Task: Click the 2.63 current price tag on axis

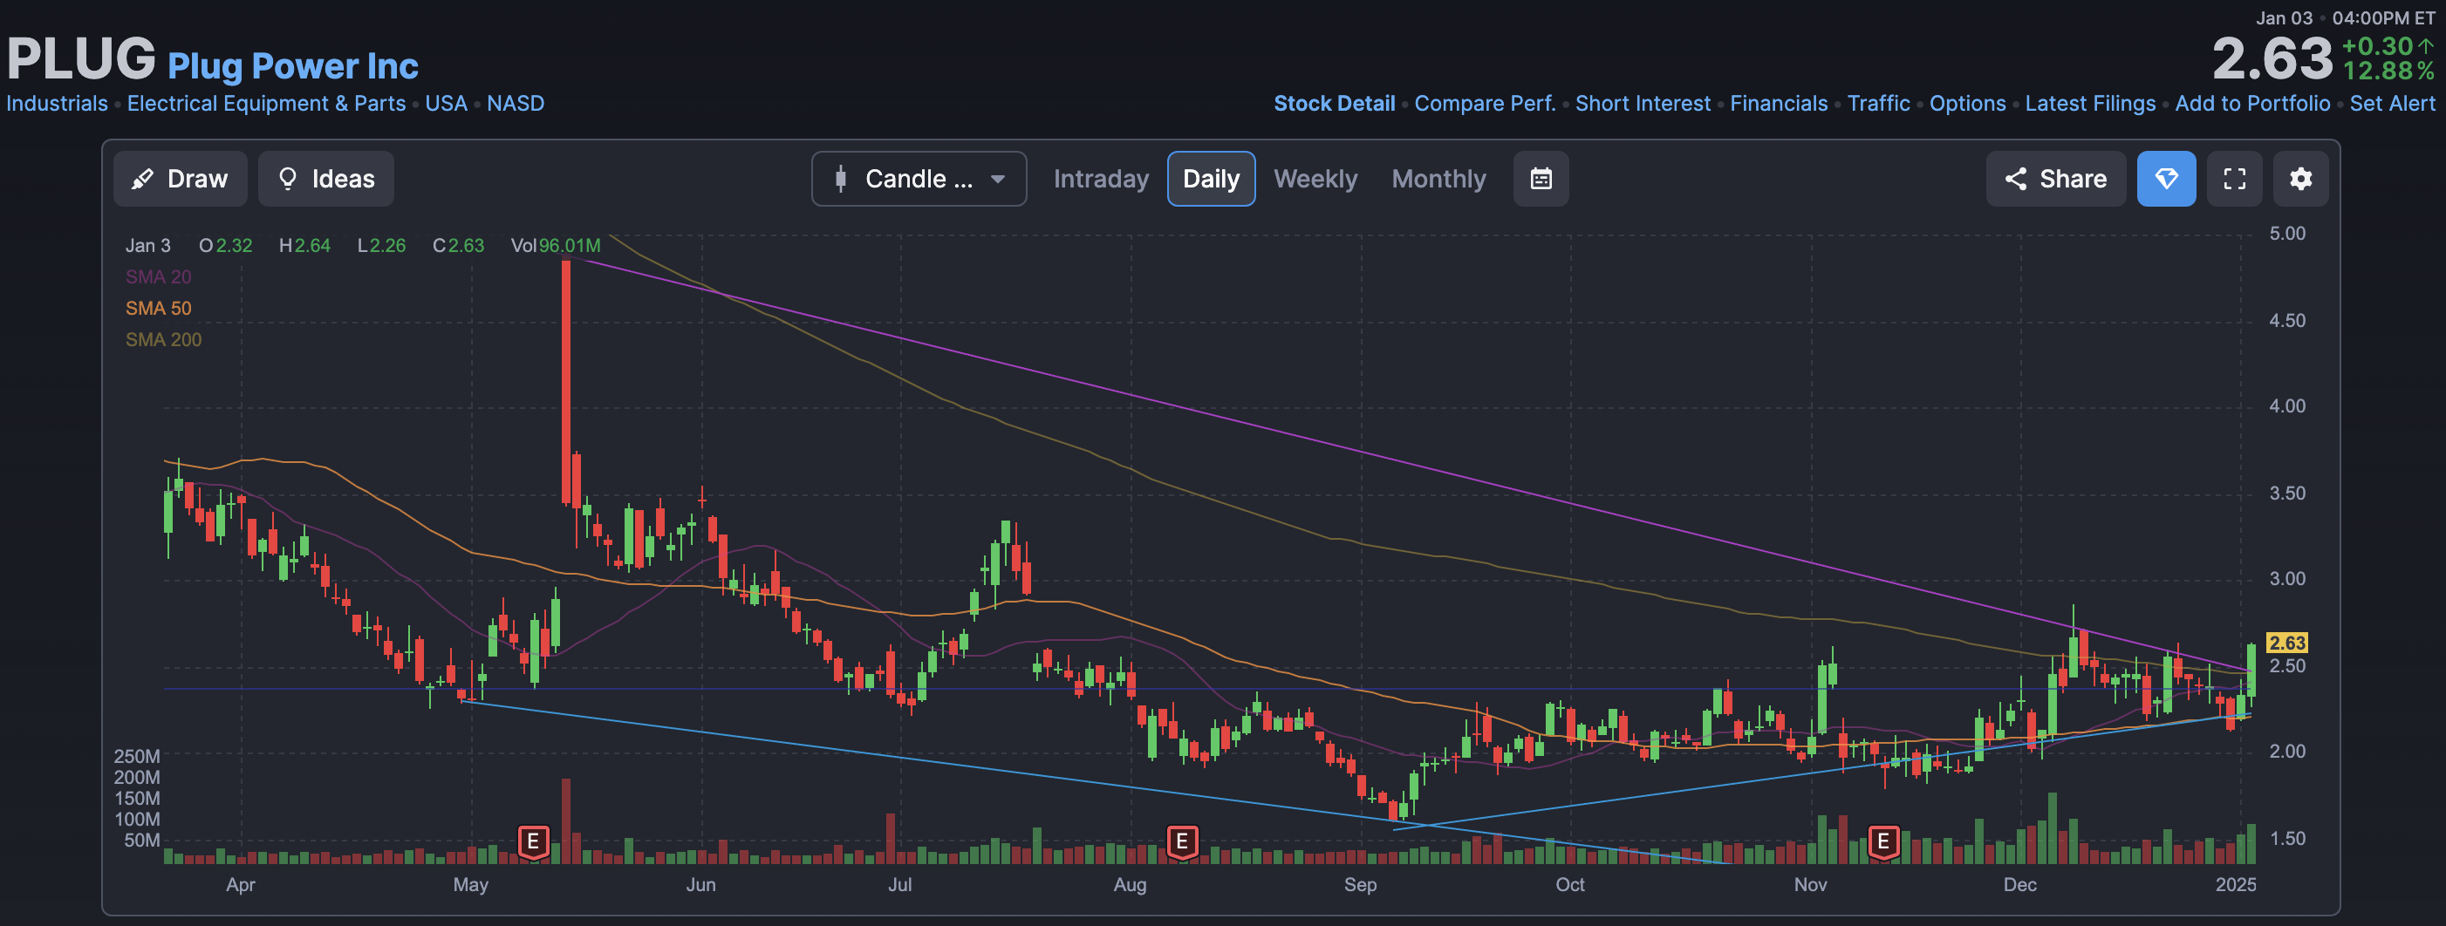Action: [2286, 643]
